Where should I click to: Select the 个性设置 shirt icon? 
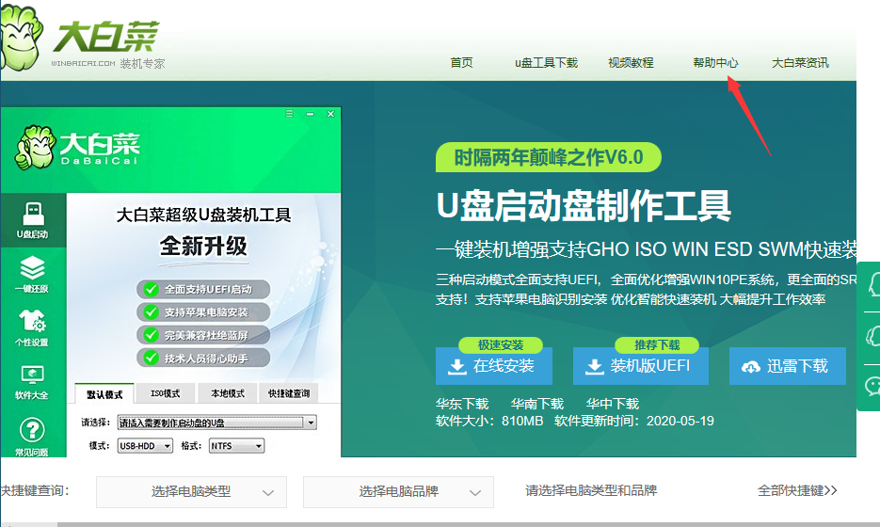coord(33,327)
